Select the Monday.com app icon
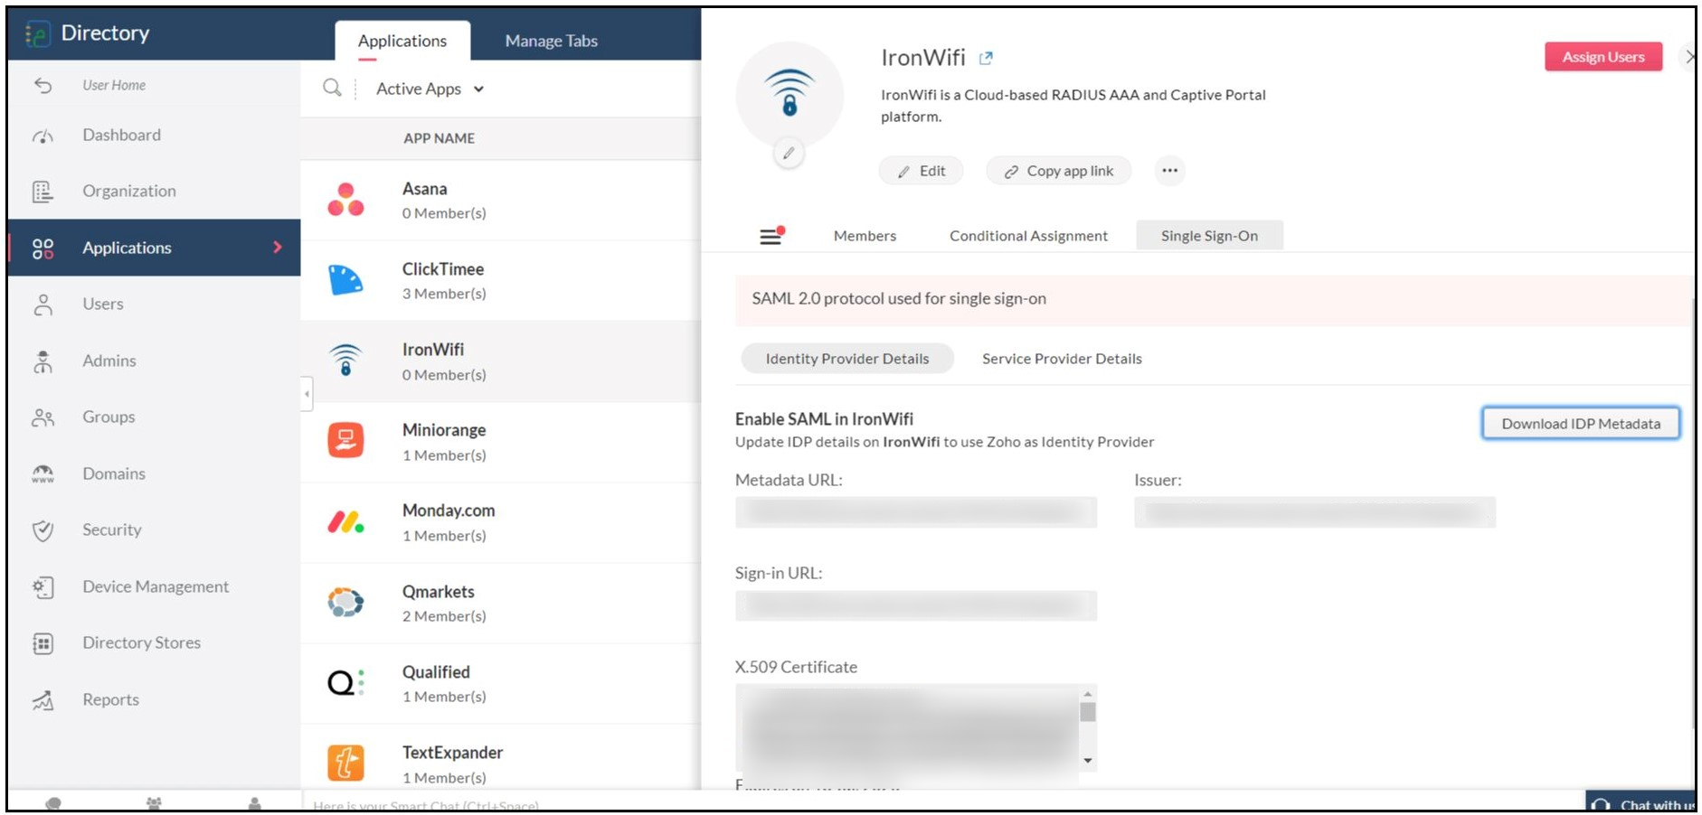The image size is (1702, 815). point(345,521)
